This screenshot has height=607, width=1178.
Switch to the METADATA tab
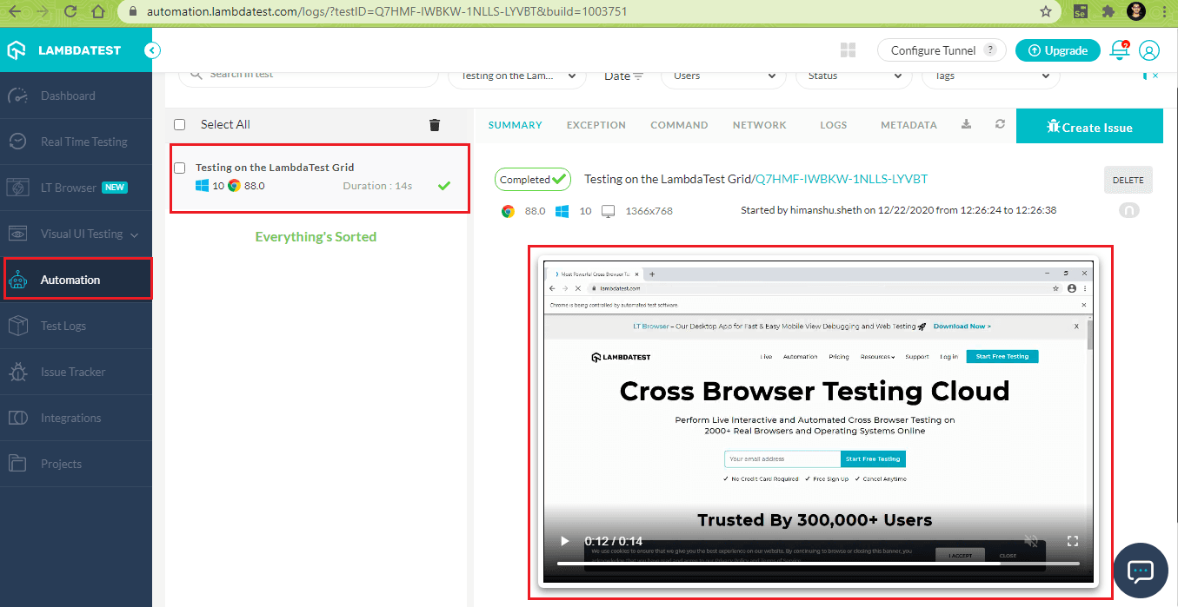(x=908, y=125)
